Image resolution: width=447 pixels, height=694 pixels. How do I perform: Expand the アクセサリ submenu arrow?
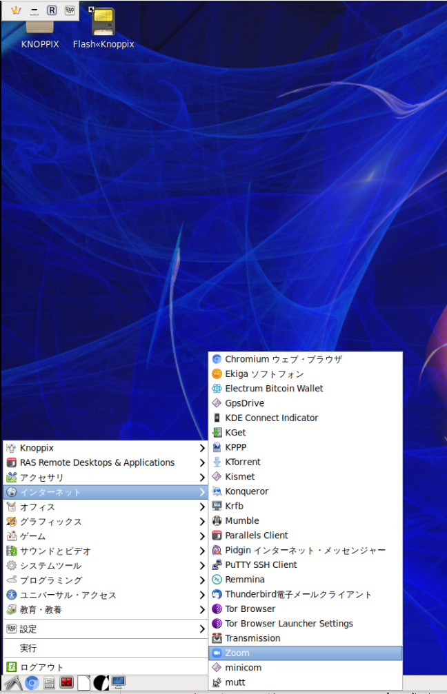[x=202, y=477]
